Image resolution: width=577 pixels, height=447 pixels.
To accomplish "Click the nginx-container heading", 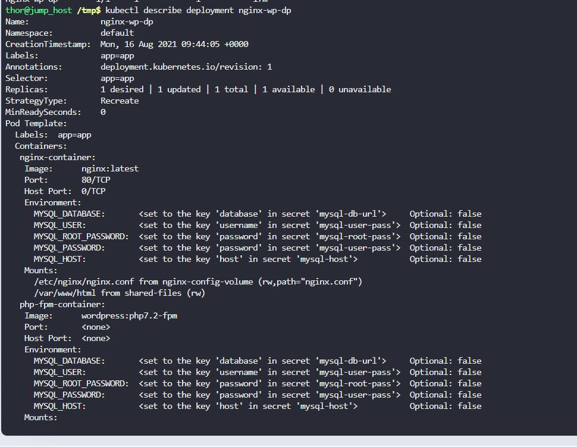I will click(x=57, y=157).
